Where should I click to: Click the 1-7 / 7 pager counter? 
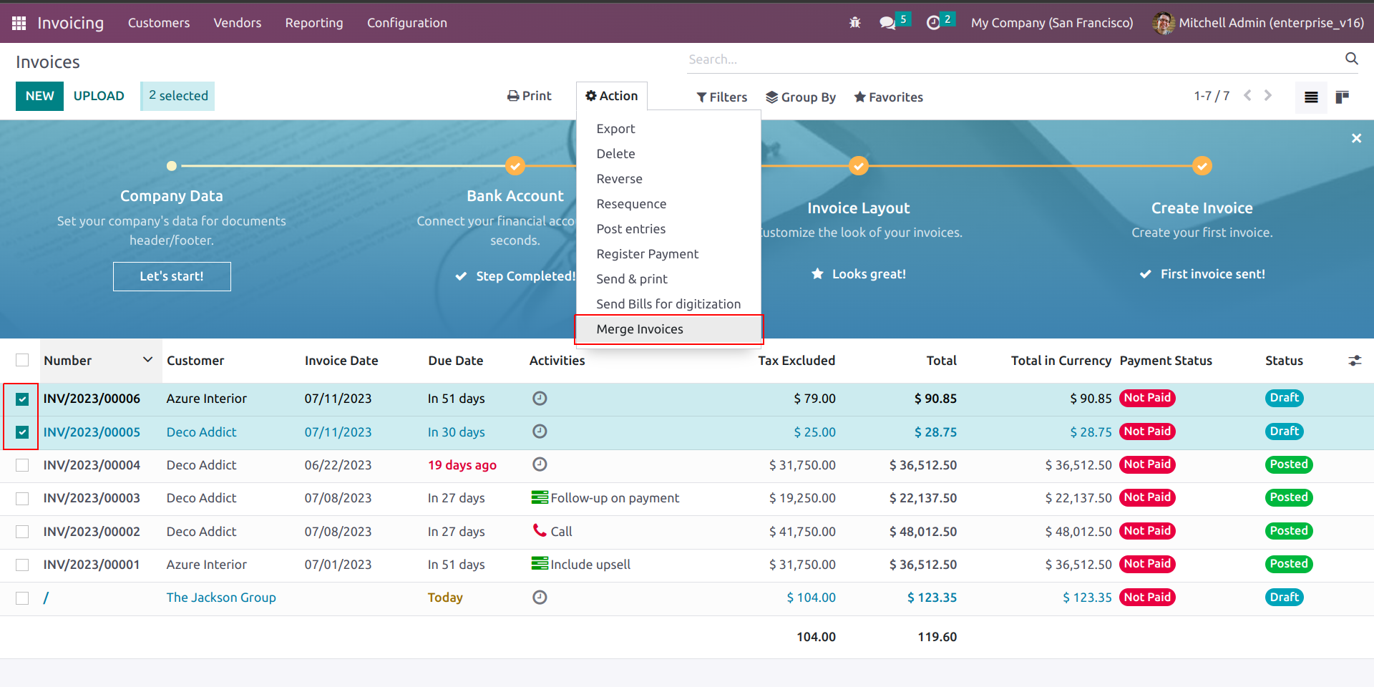coord(1212,96)
